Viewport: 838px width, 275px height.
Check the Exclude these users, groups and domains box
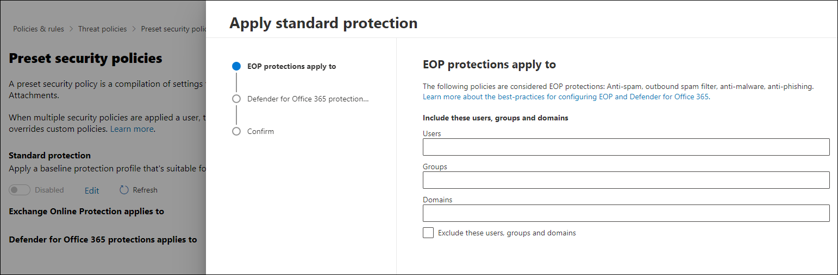tap(428, 233)
